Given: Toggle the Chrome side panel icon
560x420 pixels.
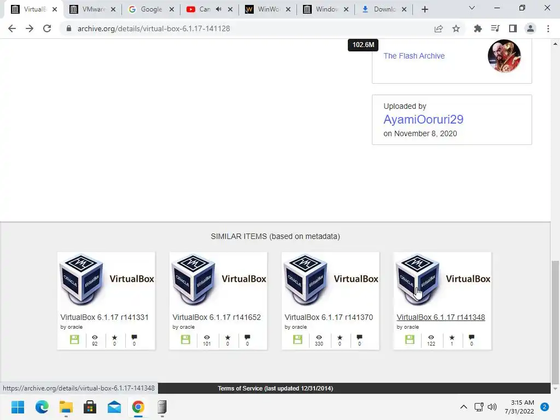Looking at the screenshot, I should (513, 28).
